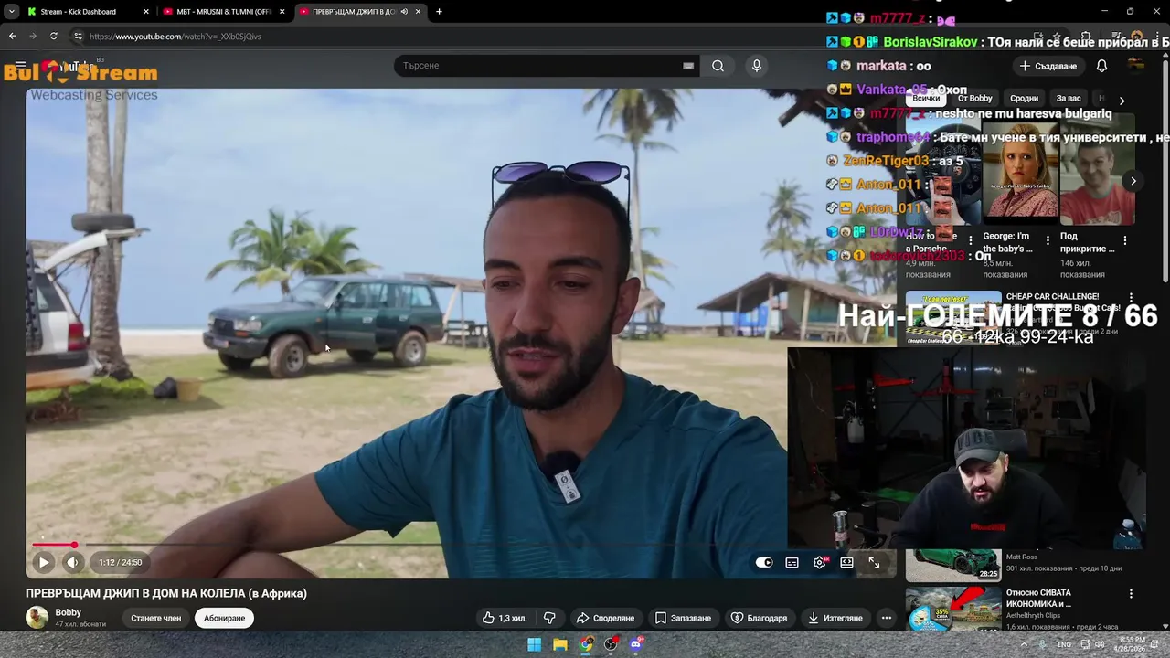Open Bobby channel avatar
The image size is (1170, 658).
37,618
